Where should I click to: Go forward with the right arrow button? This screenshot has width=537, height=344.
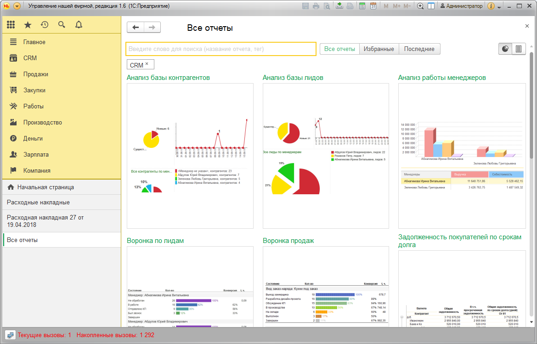coord(152,28)
